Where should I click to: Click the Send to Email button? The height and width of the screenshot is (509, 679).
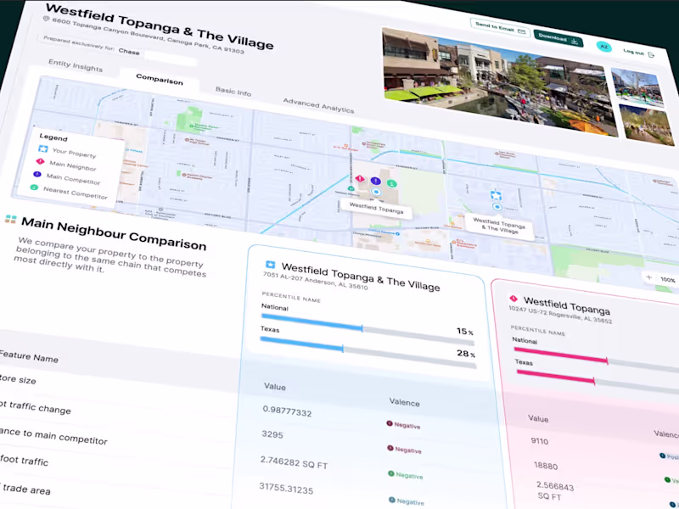coord(500,28)
